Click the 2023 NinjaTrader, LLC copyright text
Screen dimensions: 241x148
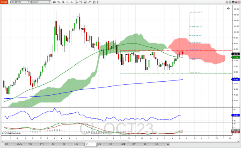click(x=11, y=133)
